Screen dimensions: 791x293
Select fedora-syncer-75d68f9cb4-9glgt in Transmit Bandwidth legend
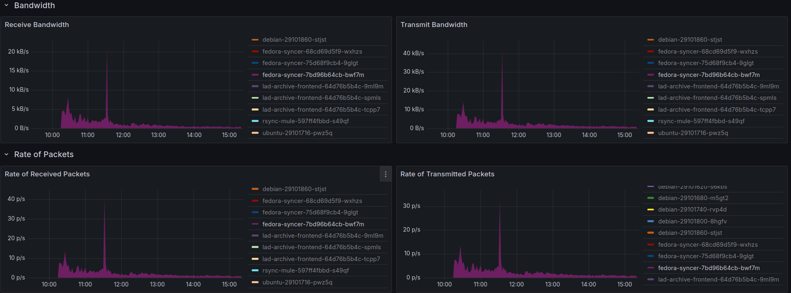[x=706, y=63]
